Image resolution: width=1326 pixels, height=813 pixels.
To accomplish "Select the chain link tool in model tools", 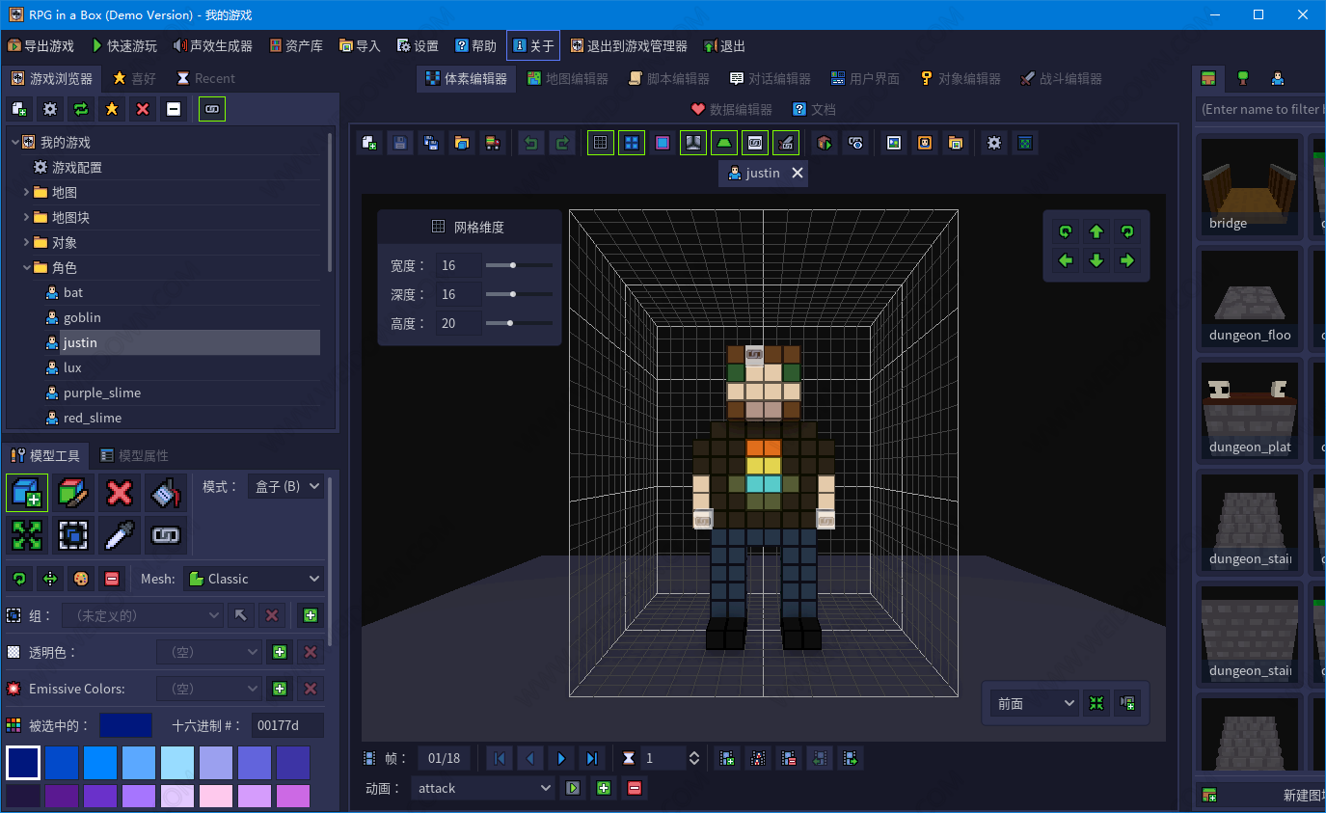I will pyautogui.click(x=167, y=534).
